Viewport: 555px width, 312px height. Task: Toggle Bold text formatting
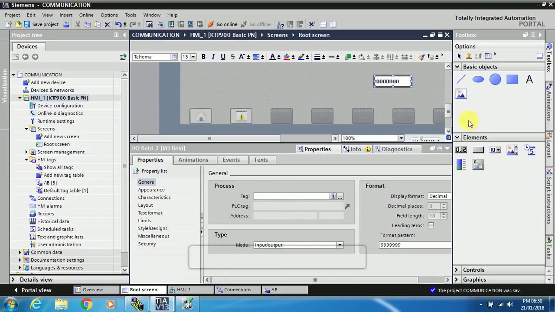203,57
